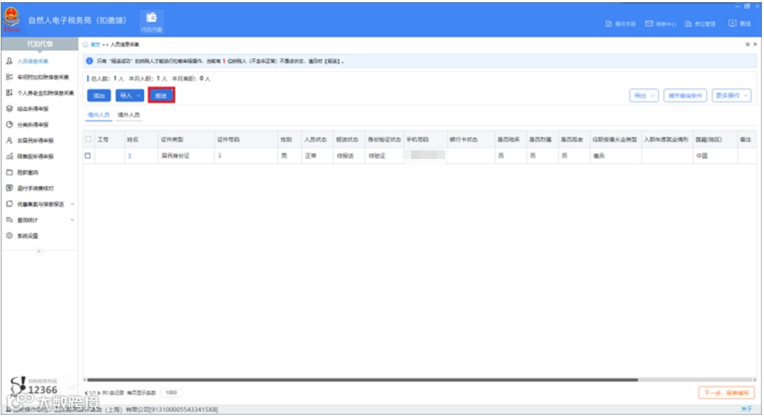Click 下一步，报表填写 button
Image resolution: width=764 pixels, height=417 pixels.
pyautogui.click(x=726, y=393)
